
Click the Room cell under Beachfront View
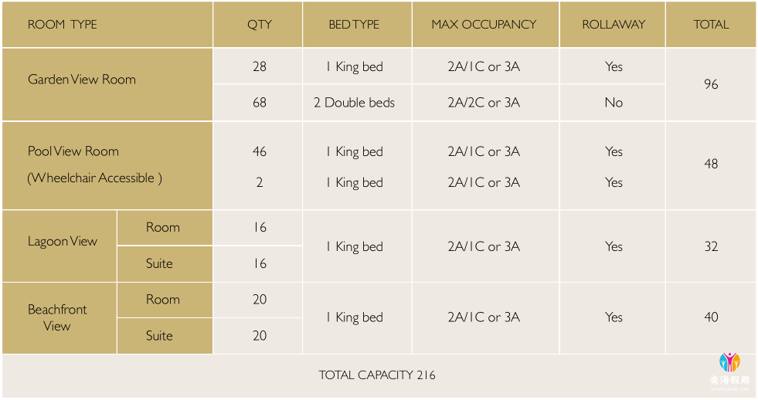(165, 300)
